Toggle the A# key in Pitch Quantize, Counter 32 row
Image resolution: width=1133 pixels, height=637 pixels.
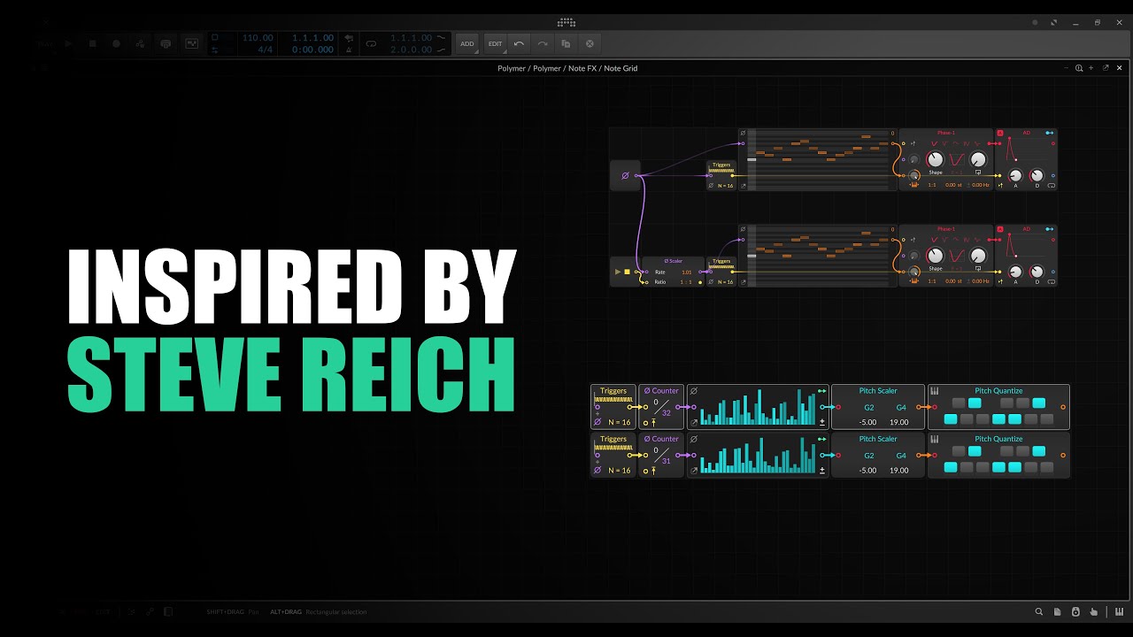1039,403
